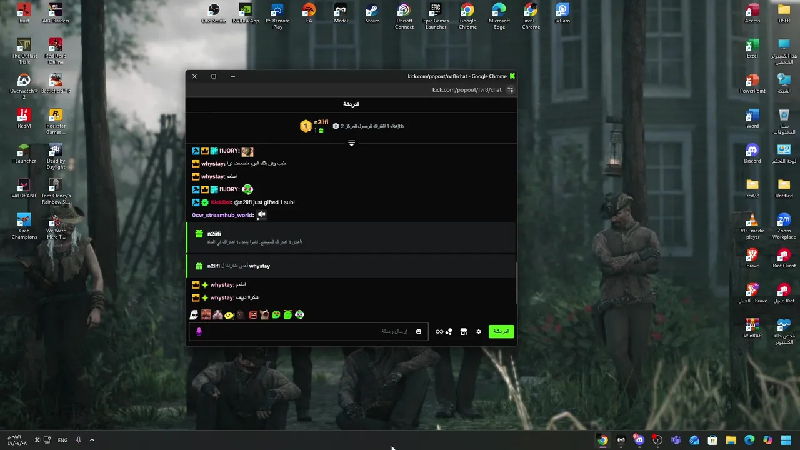Select VALORANT desktop icon

[x=24, y=189]
